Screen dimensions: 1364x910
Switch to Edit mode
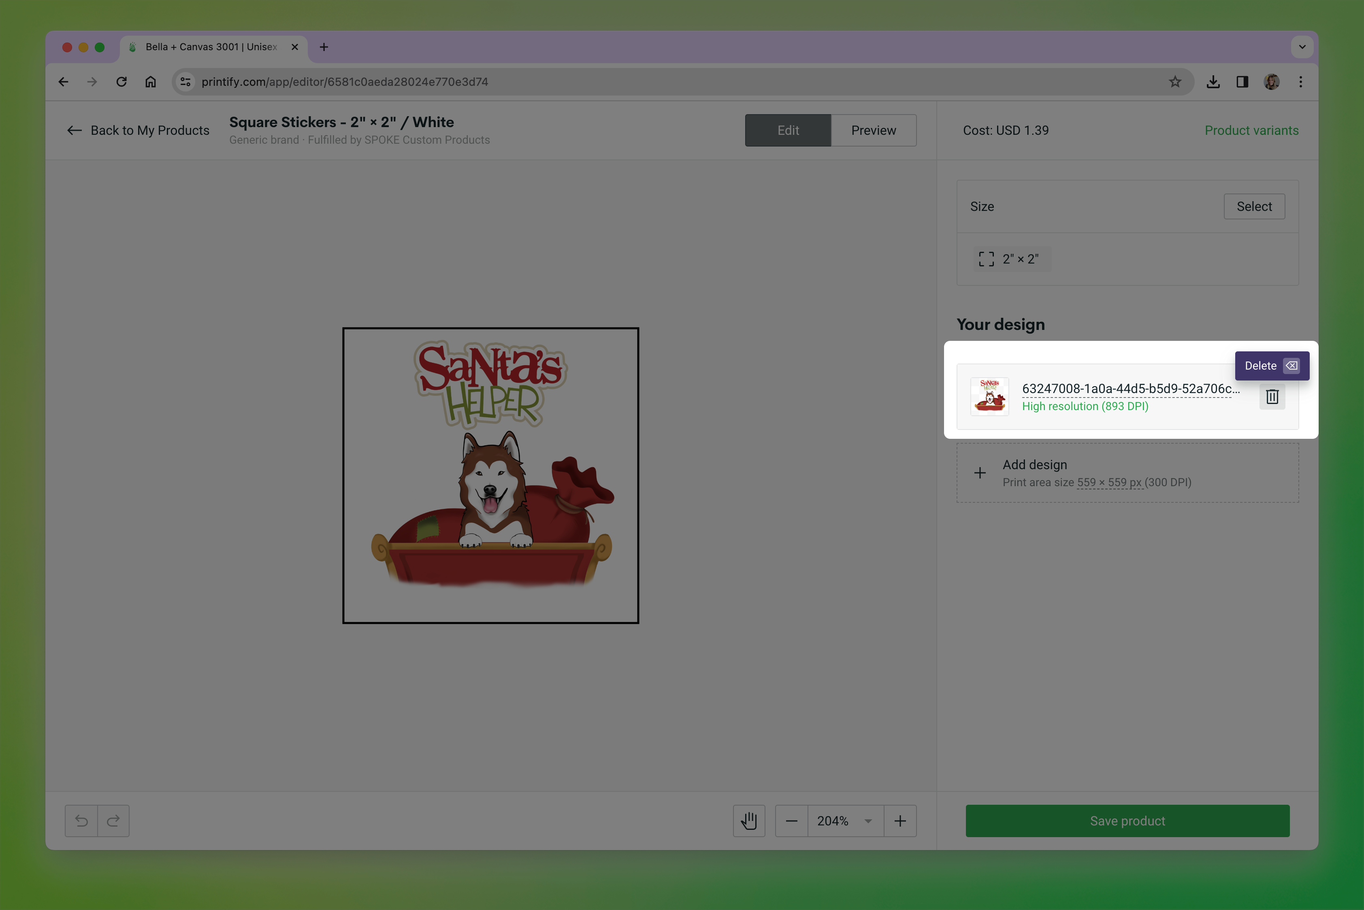(x=787, y=131)
